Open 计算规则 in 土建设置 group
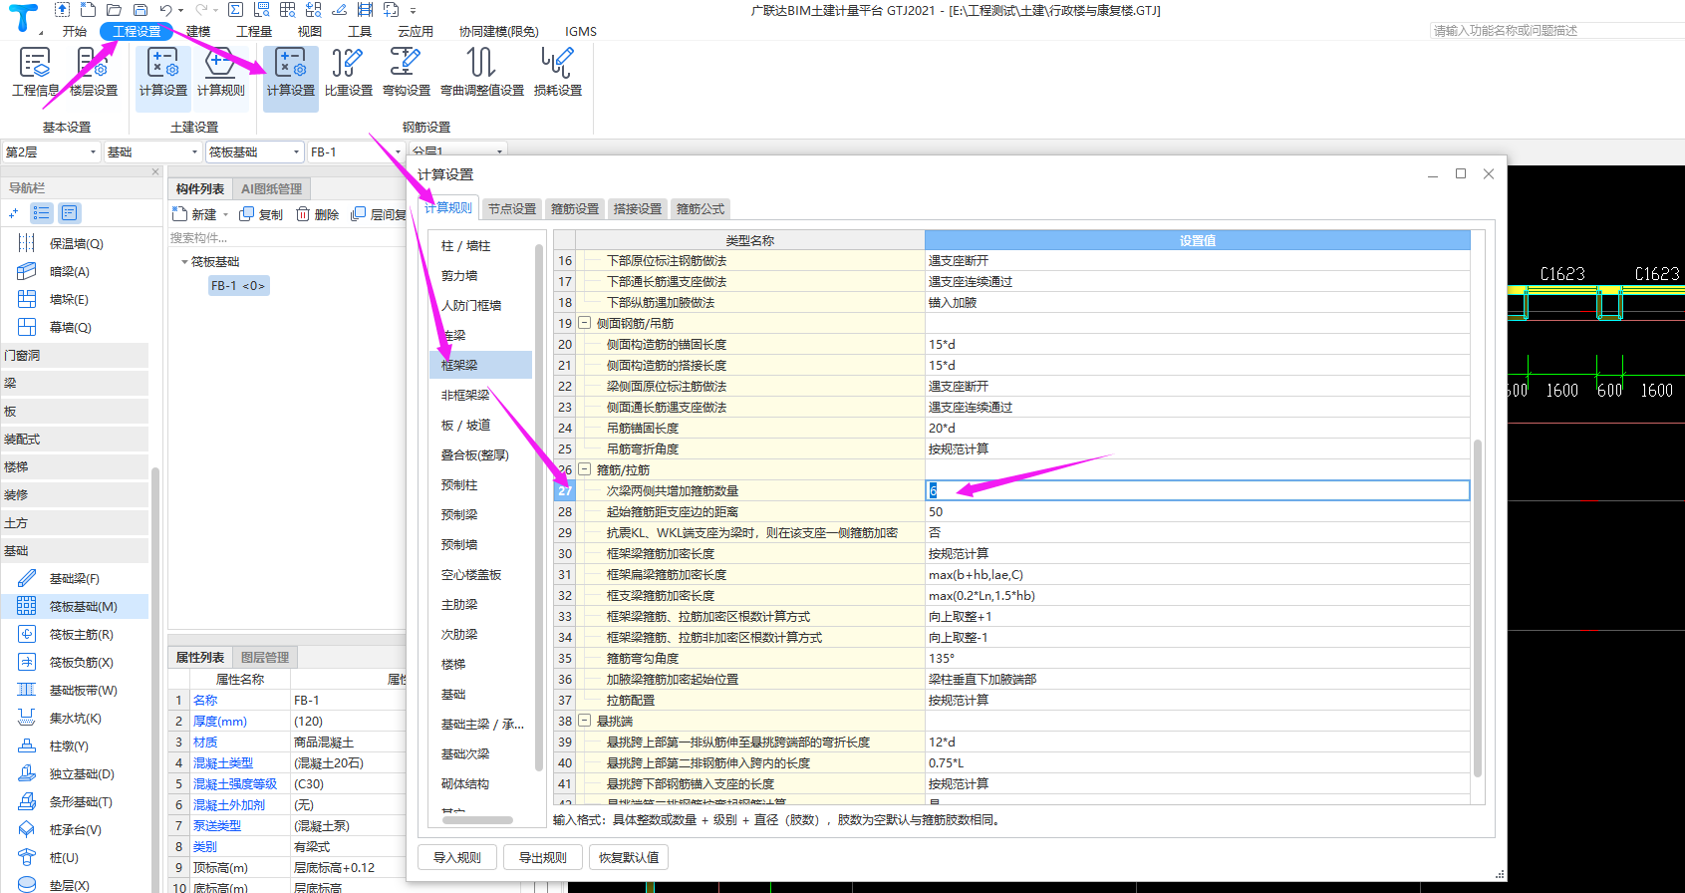 pos(220,72)
